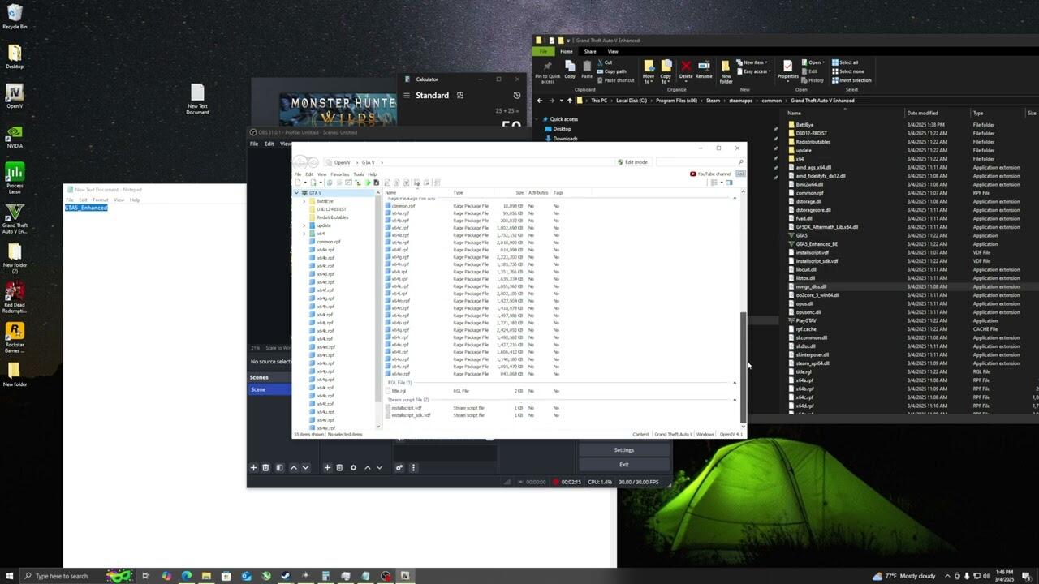The height and width of the screenshot is (584, 1039).
Task: Open the YouTube channel link in OpenIV
Action: coord(710,174)
